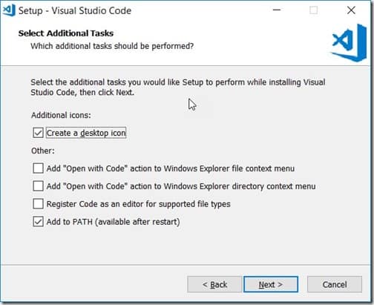Click the VS Code icon in the title bar
Image resolution: width=374 pixels, height=305 pixels.
[x=9, y=10]
